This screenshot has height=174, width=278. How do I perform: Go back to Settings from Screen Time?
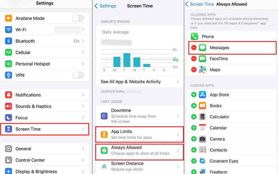105,6
